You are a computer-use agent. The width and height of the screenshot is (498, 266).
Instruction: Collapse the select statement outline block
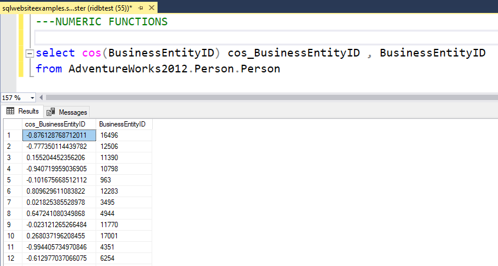click(x=30, y=54)
